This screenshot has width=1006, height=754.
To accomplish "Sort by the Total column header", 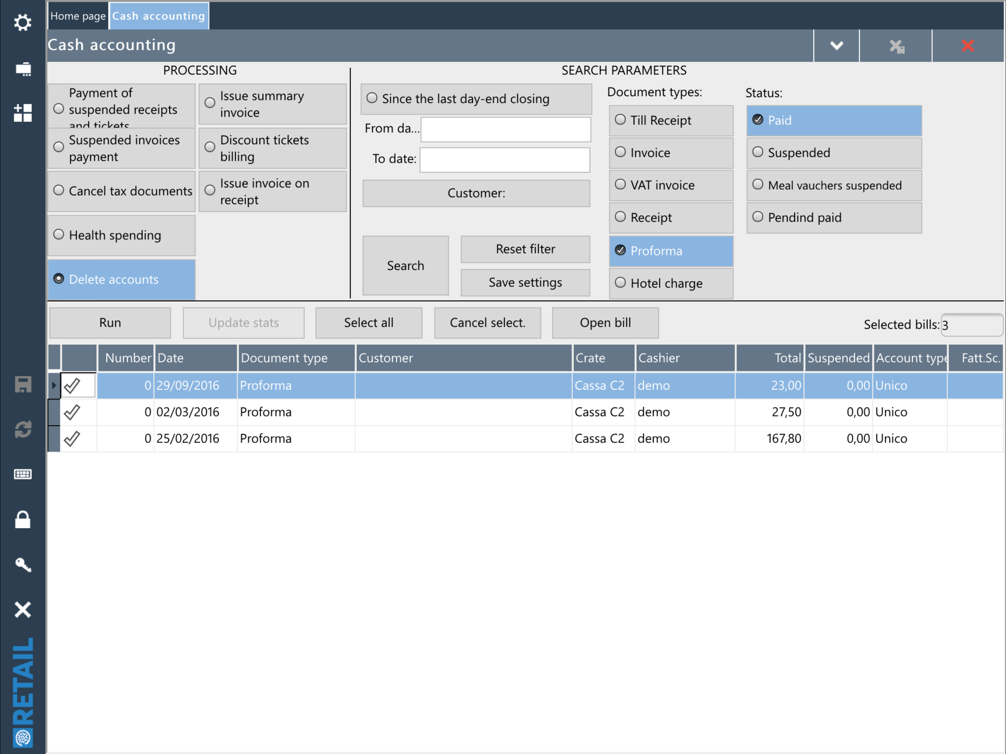I will click(x=770, y=358).
